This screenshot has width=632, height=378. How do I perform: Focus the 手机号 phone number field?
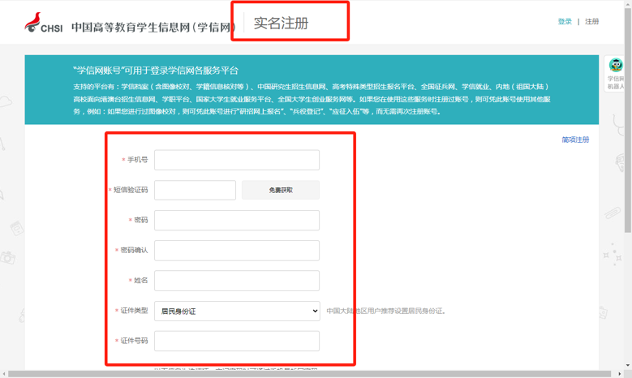coord(236,160)
